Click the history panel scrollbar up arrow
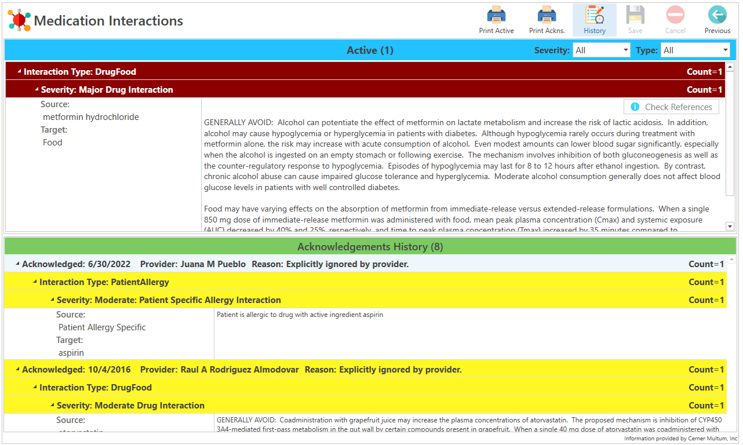 pyautogui.click(x=730, y=260)
